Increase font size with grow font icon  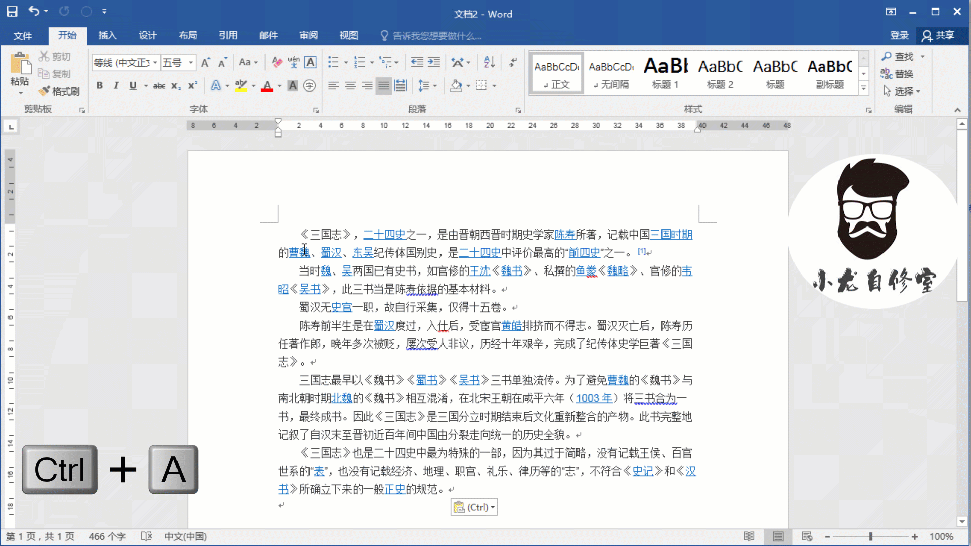205,62
